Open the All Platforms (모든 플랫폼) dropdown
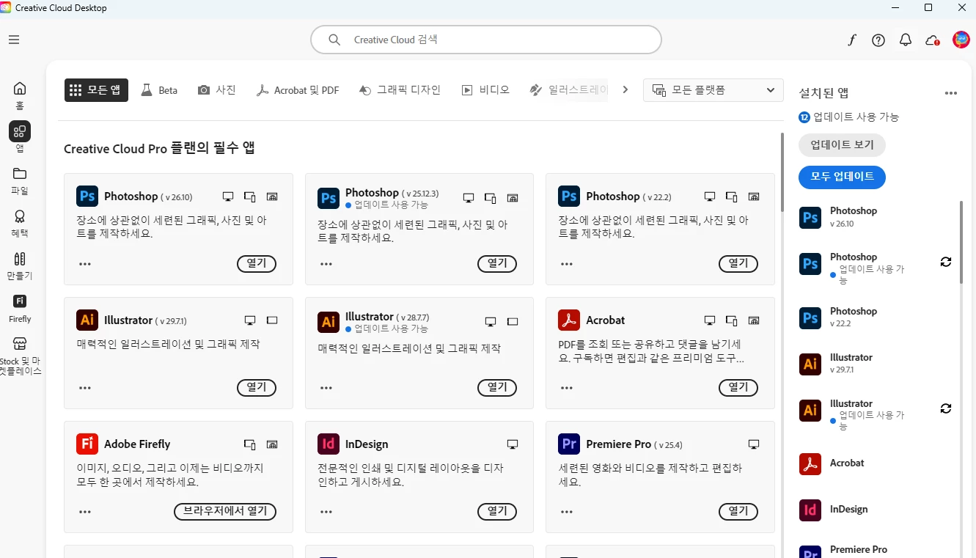 pos(713,90)
